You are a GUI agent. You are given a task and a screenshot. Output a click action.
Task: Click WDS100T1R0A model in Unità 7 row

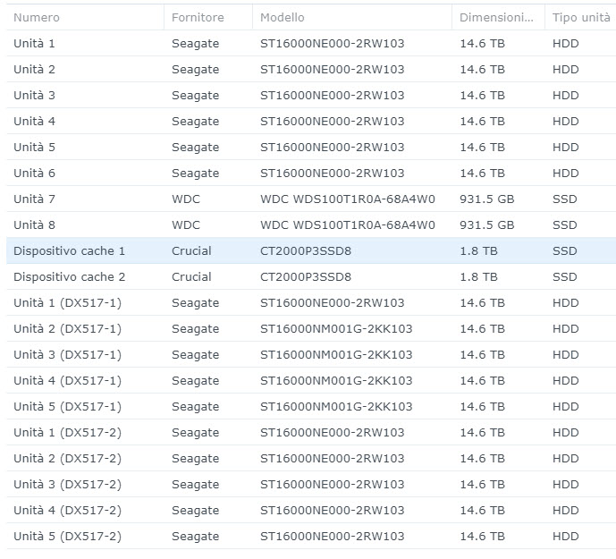pos(348,199)
